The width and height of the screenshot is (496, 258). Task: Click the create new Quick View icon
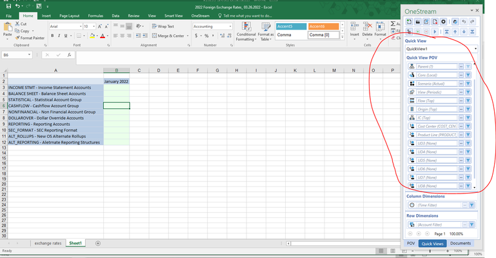pos(409,22)
